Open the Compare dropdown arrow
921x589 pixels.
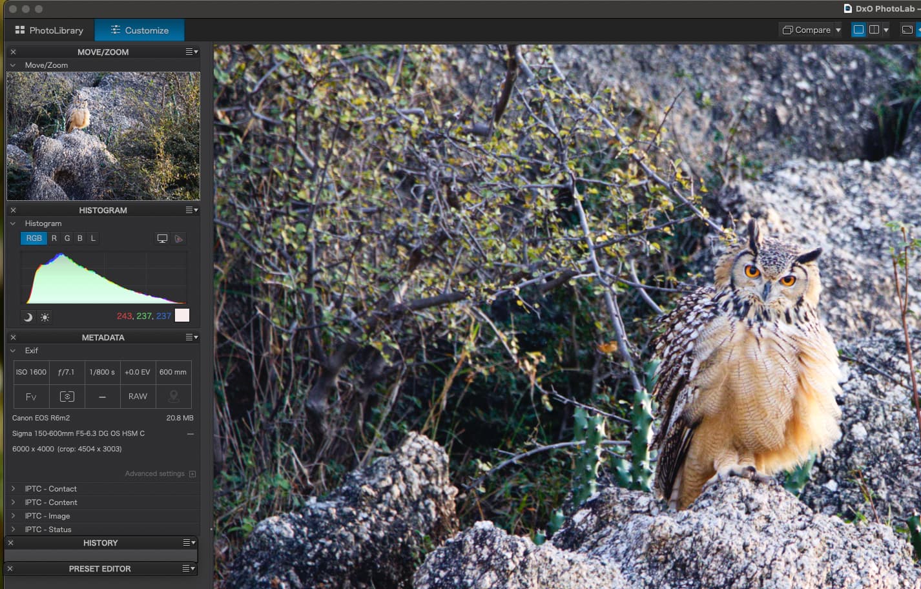[838, 30]
